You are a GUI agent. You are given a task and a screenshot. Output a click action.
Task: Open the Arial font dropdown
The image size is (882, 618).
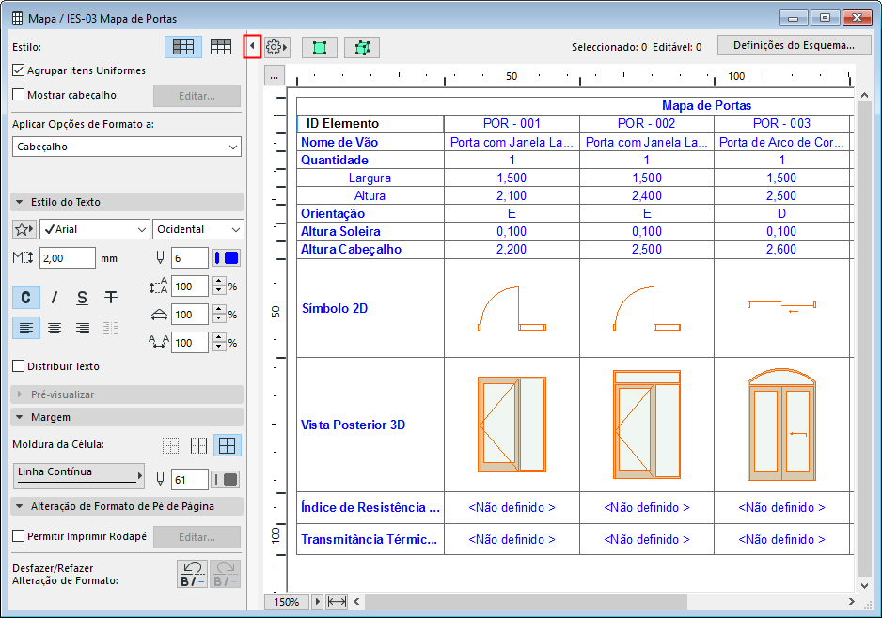pos(94,229)
